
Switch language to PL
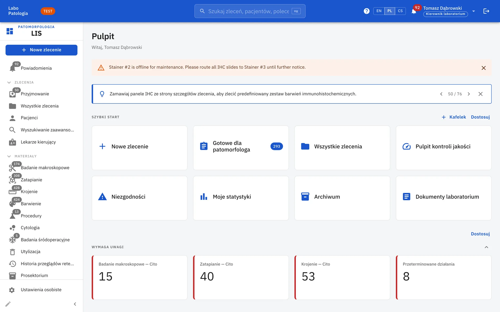pos(390,11)
